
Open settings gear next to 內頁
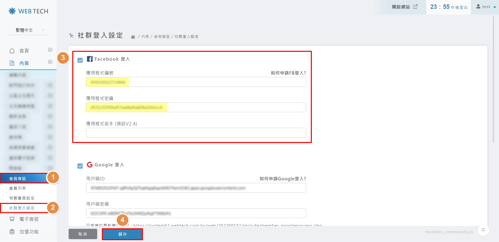click(x=50, y=62)
